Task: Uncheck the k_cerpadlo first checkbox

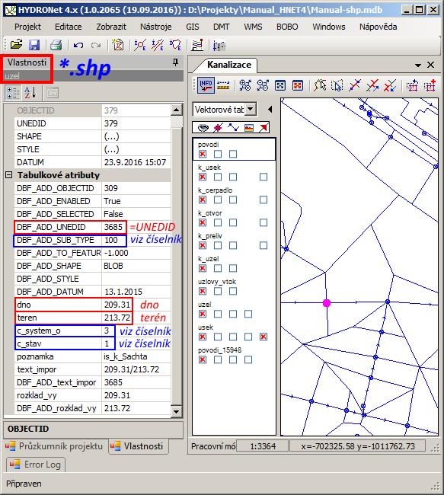Action: pyautogui.click(x=203, y=200)
